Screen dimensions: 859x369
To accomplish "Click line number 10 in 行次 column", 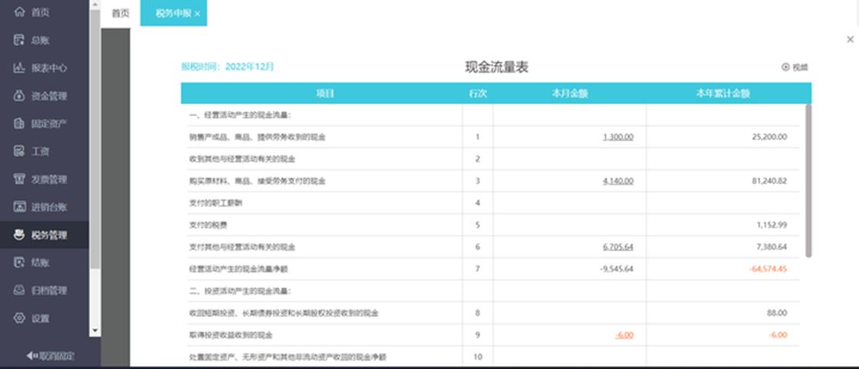I will (x=478, y=356).
